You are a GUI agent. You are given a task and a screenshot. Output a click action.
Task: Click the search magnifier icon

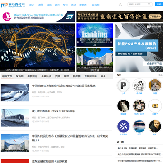point(149,5)
